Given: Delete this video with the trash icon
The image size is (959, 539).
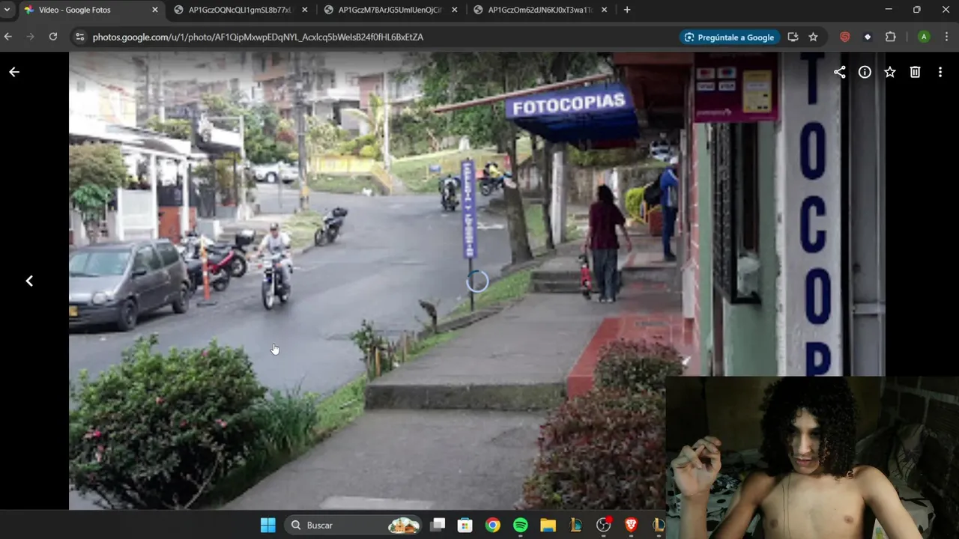Looking at the screenshot, I should [x=915, y=72].
